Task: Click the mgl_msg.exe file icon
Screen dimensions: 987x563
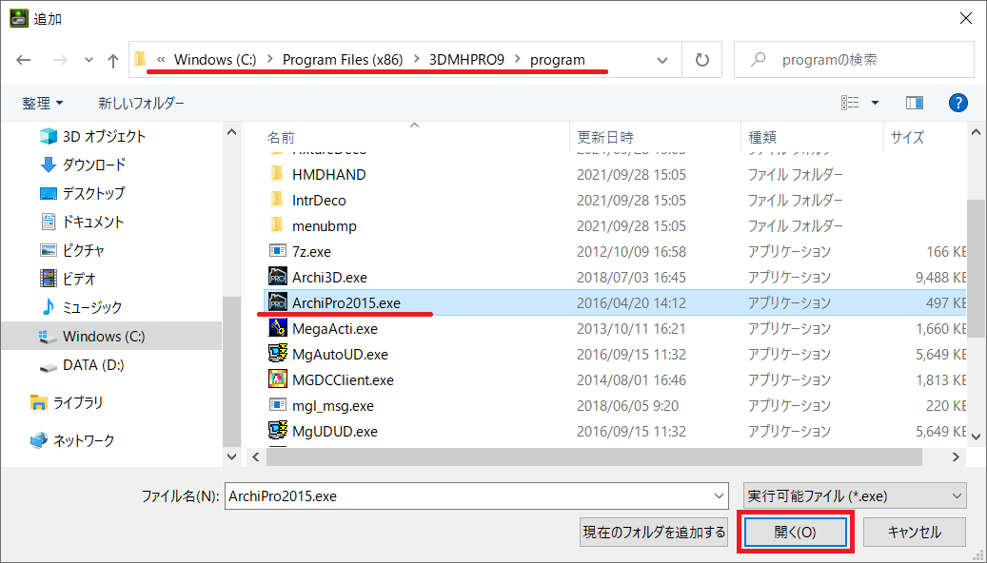Action: point(278,405)
